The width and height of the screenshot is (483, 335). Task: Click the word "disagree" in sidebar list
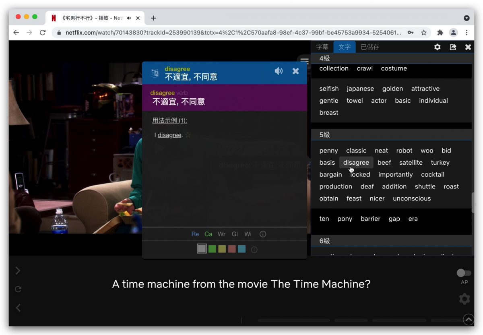pos(356,163)
